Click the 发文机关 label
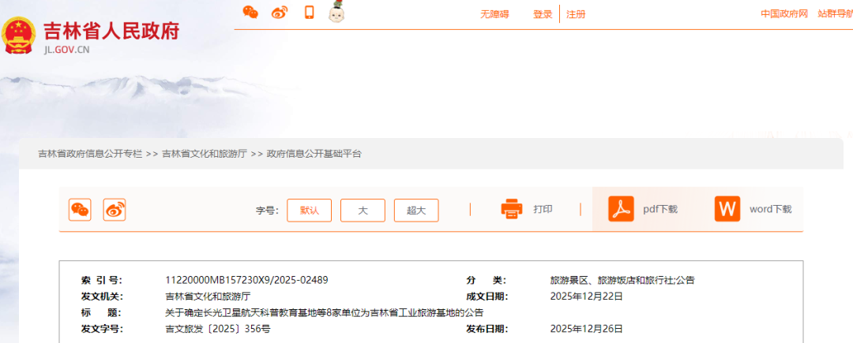Screen dimensions: 853x343 pos(102,296)
